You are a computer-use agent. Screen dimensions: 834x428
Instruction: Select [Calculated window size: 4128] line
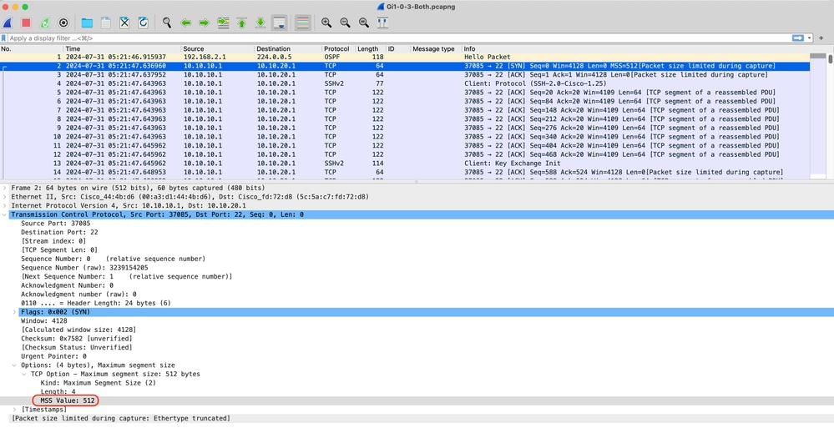78,330
